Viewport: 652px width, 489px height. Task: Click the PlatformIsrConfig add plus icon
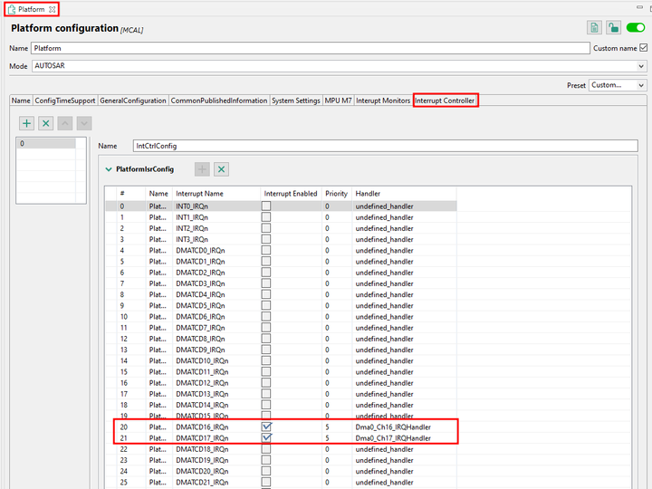tap(202, 169)
